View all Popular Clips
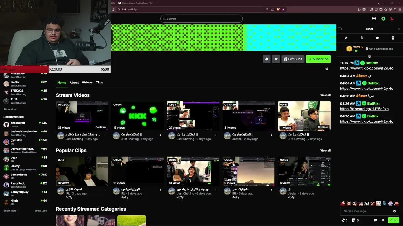 coord(325,151)
